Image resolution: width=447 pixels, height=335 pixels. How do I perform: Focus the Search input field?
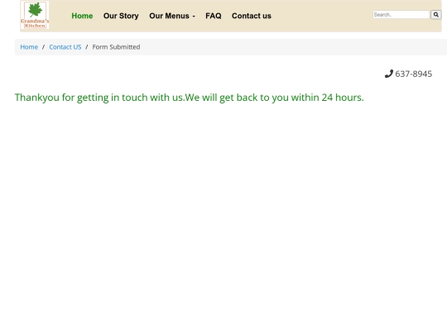[401, 15]
